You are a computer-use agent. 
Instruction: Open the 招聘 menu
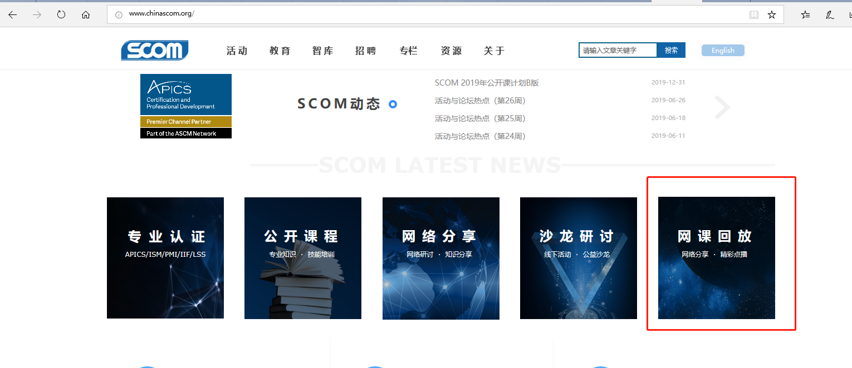pyautogui.click(x=366, y=51)
